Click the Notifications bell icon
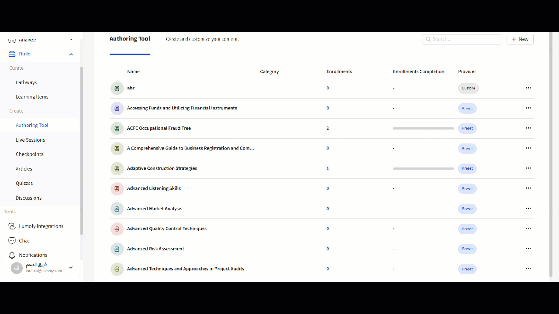 click(12, 255)
